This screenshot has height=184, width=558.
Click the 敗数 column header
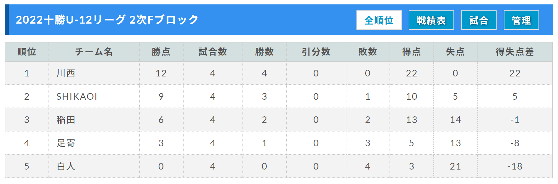(x=368, y=52)
